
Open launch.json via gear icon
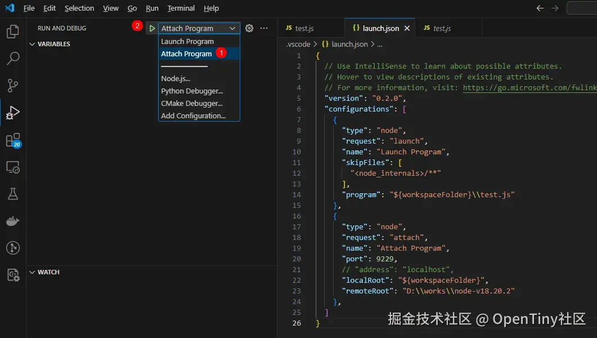[x=249, y=28]
